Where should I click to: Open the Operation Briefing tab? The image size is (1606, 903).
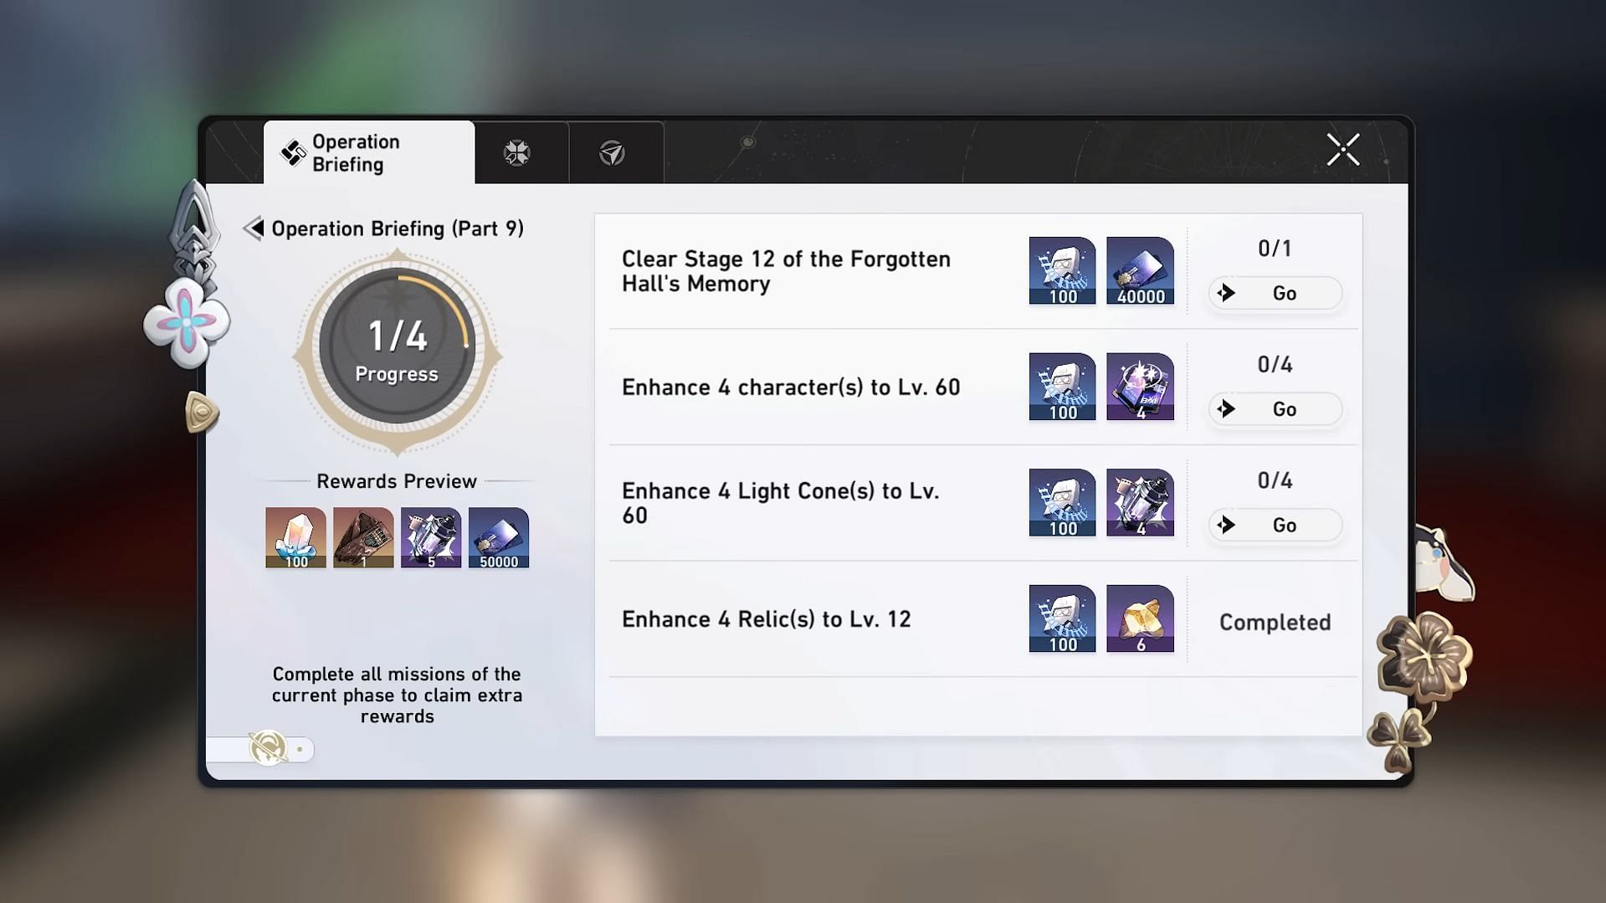[x=368, y=153]
